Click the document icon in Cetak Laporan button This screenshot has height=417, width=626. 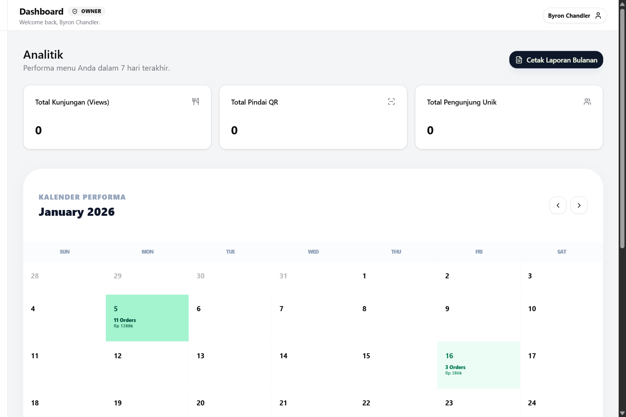coord(519,60)
